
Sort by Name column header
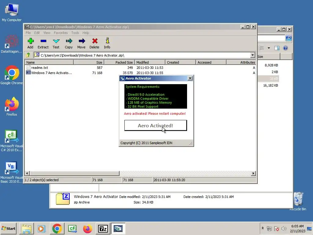pyautogui.click(x=49, y=62)
